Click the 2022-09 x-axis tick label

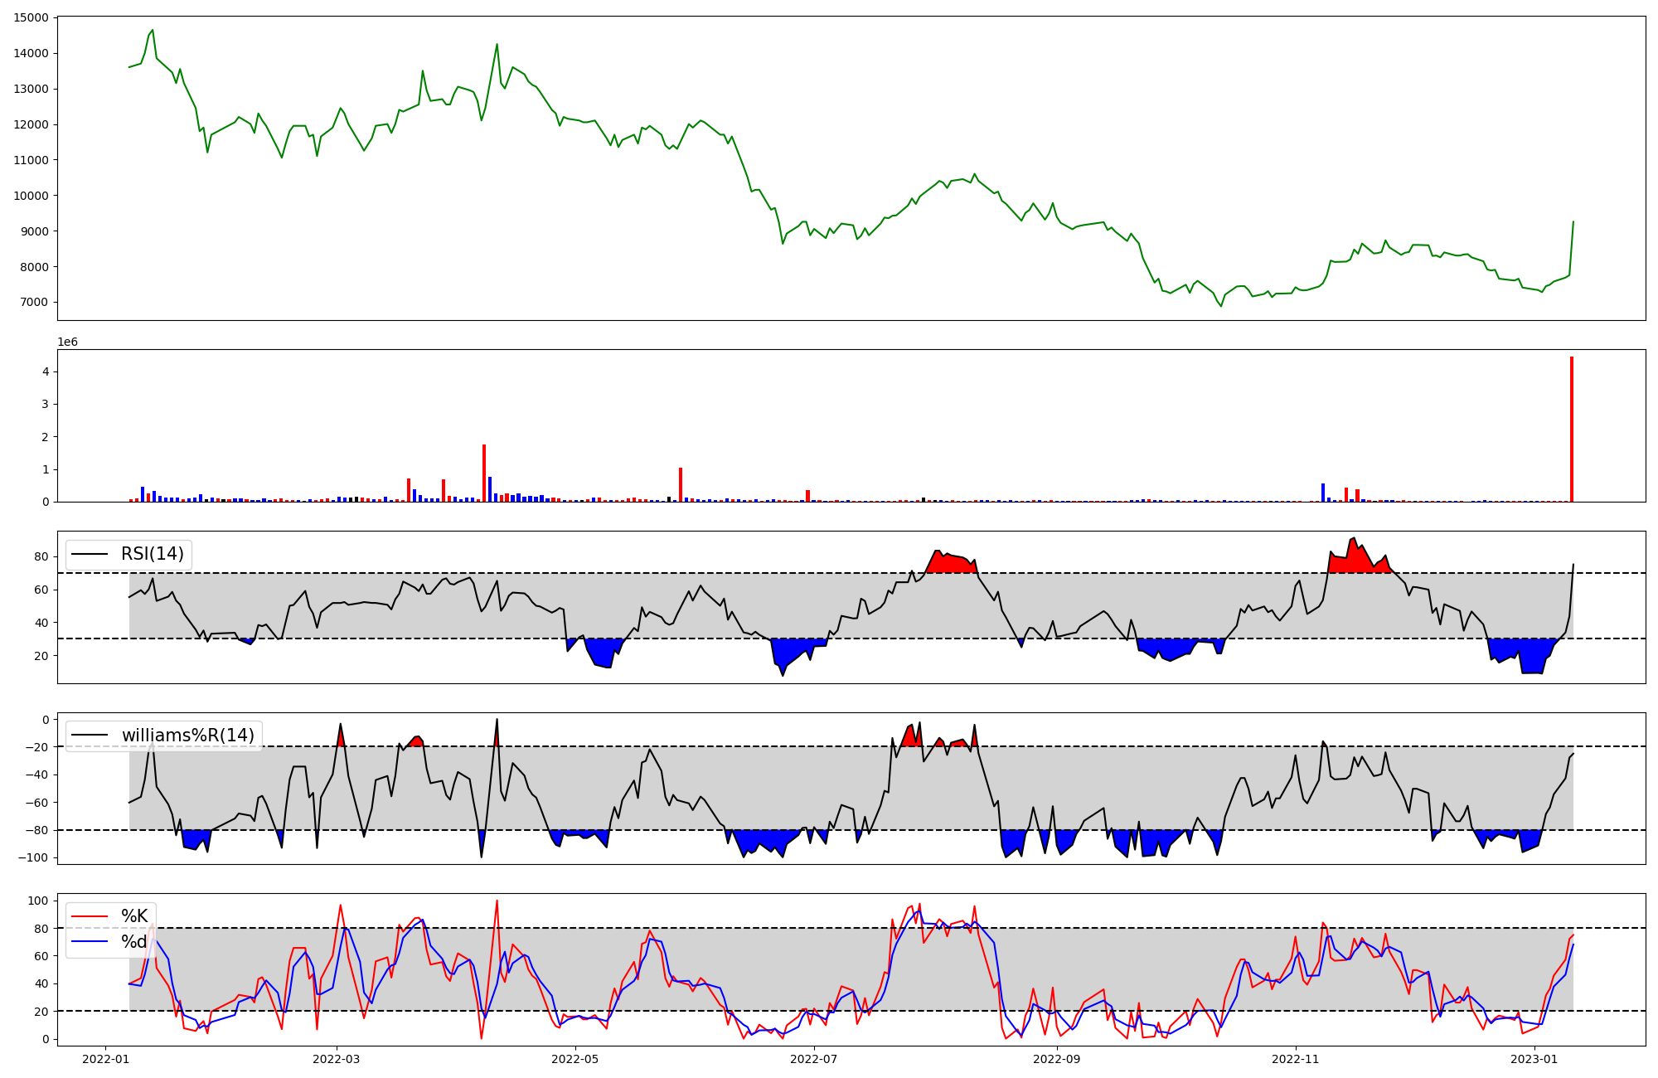[x=1057, y=1059]
